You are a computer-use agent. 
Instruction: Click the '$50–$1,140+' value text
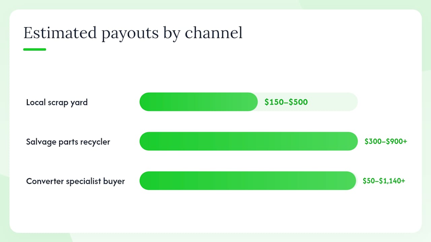(384, 181)
